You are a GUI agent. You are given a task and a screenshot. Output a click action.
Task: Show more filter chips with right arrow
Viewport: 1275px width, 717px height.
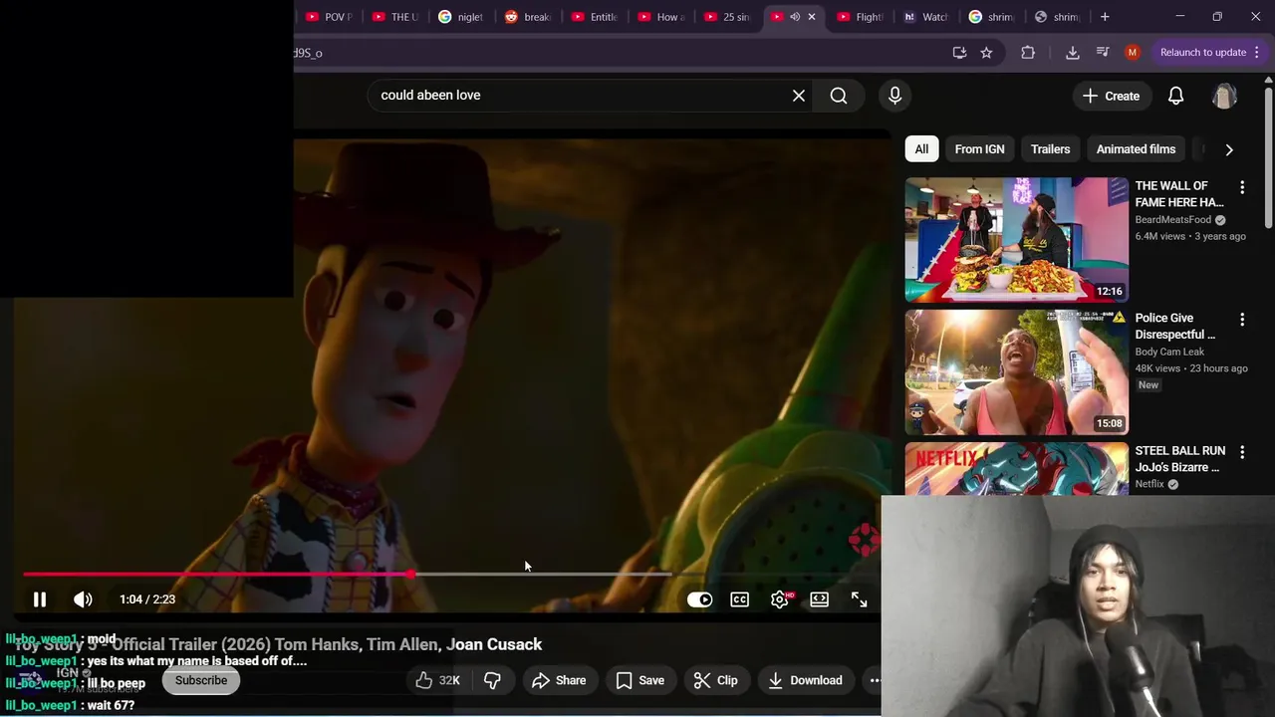(1229, 149)
